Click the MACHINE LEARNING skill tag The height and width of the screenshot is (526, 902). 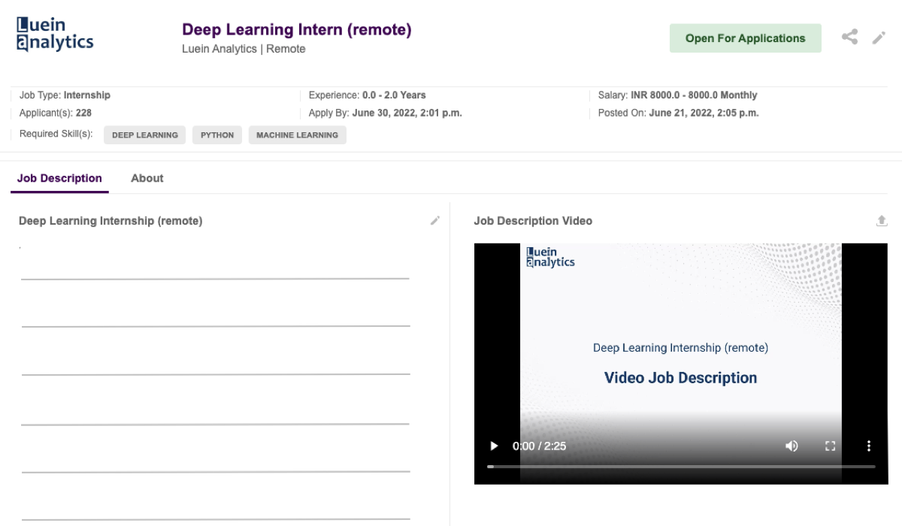[x=297, y=135]
